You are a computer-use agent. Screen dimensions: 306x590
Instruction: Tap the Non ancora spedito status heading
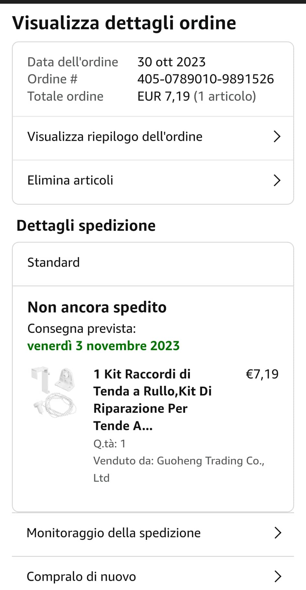97,307
